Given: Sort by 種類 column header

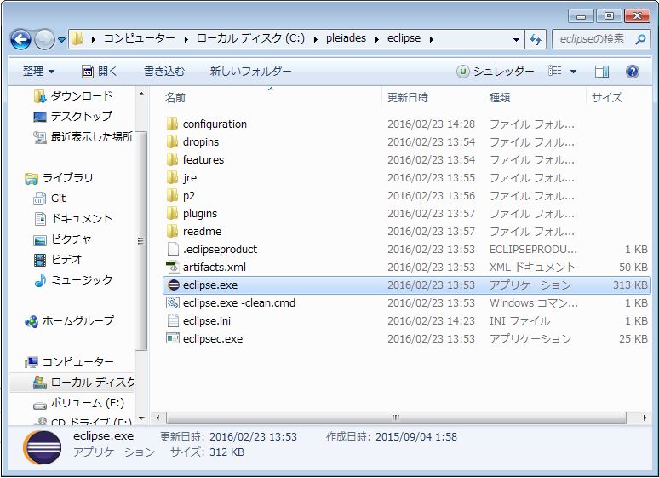Looking at the screenshot, I should coord(500,98).
